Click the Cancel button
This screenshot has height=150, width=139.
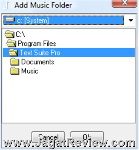click(x=48, y=137)
